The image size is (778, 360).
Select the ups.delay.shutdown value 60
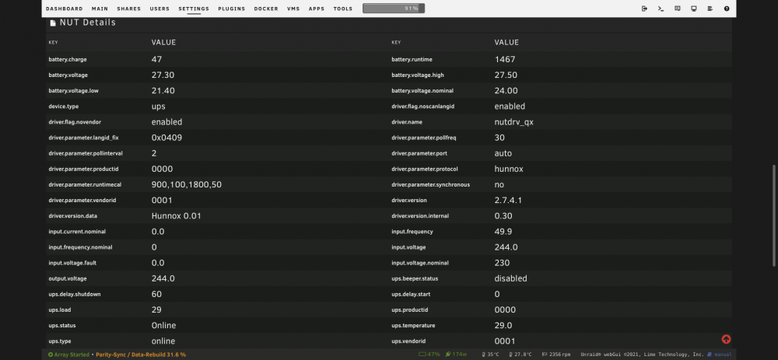[x=157, y=294]
